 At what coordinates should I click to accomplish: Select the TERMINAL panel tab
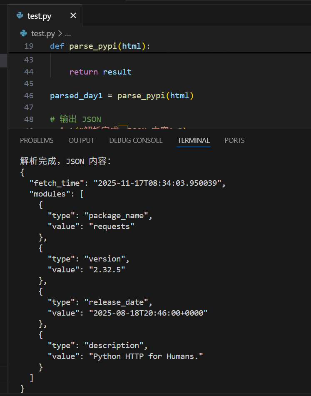coord(194,140)
